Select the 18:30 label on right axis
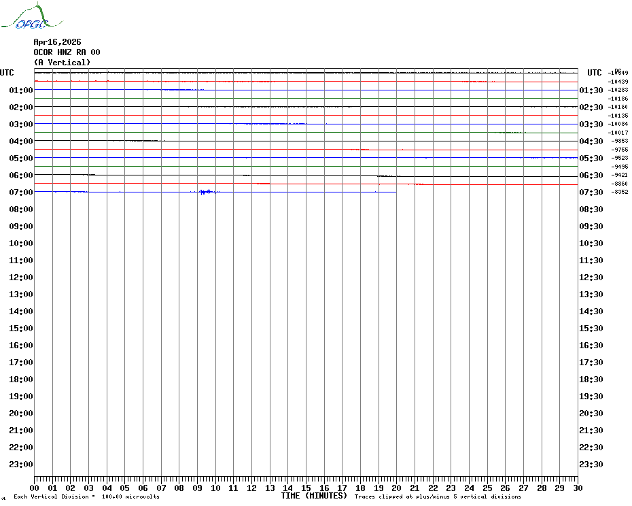The height and width of the screenshot is (506, 632). [x=591, y=379]
